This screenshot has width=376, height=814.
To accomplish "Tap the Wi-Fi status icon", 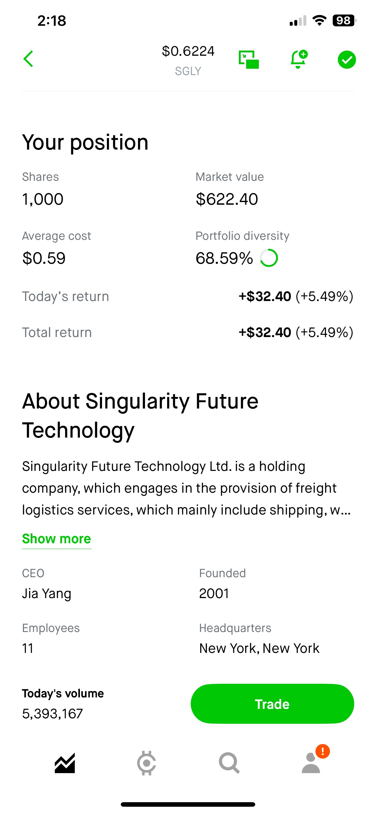I will click(319, 21).
